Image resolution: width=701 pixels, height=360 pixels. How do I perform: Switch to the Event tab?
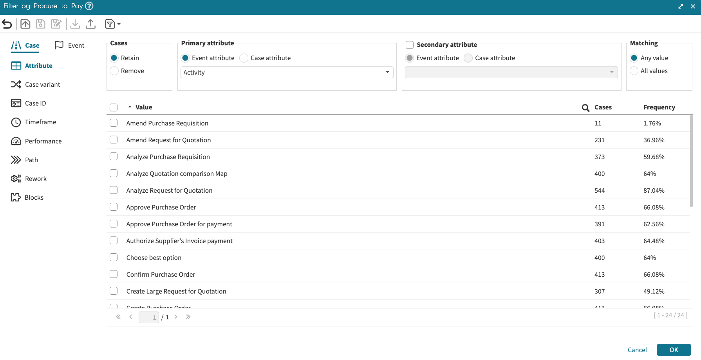pyautogui.click(x=70, y=45)
